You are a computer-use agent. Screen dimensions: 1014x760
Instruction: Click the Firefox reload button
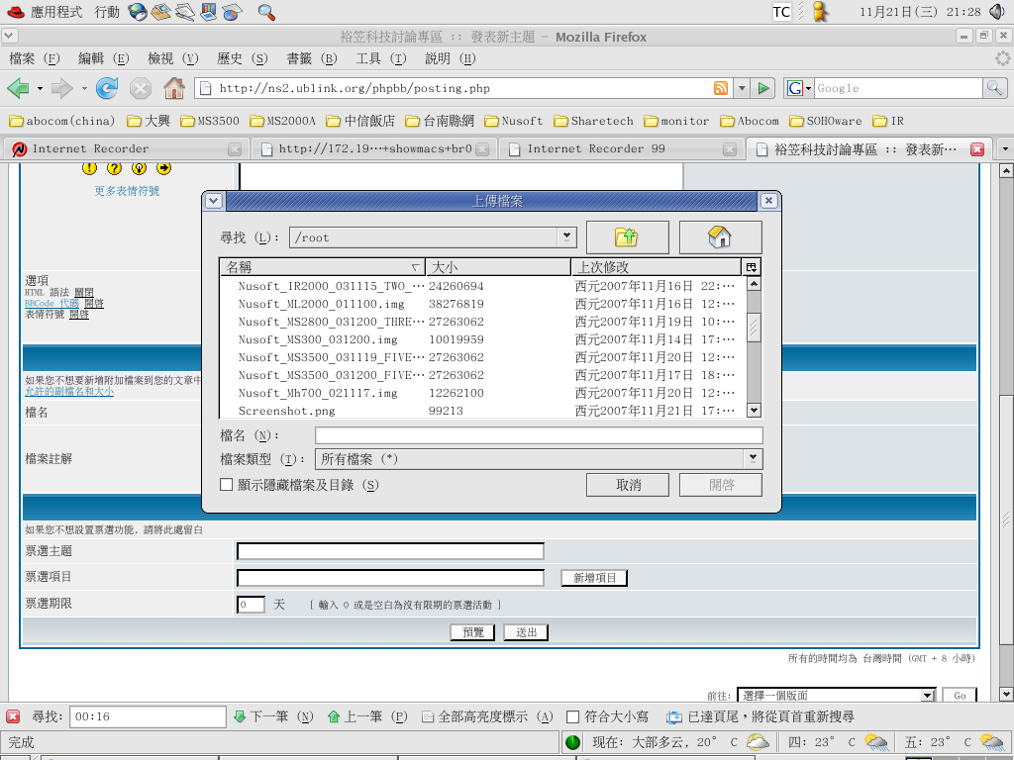(x=107, y=88)
